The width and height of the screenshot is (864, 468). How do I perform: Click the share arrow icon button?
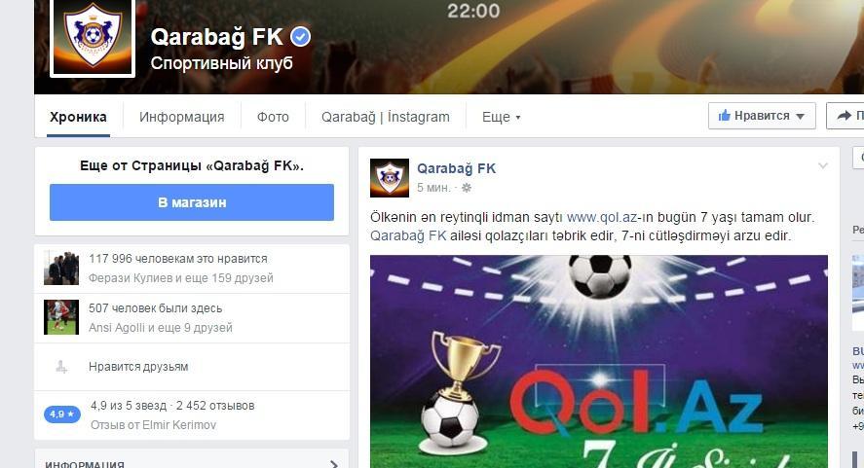point(845,116)
